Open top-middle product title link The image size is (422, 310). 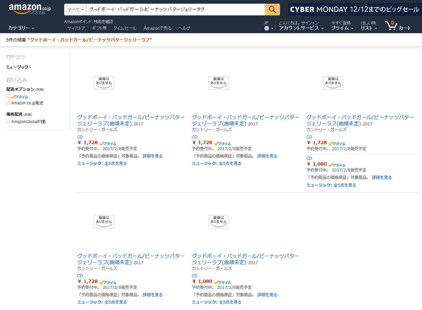coord(245,120)
